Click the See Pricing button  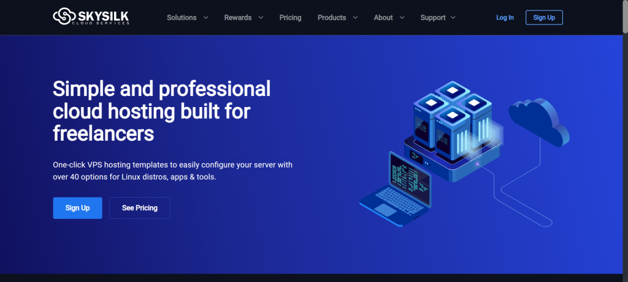coord(140,208)
